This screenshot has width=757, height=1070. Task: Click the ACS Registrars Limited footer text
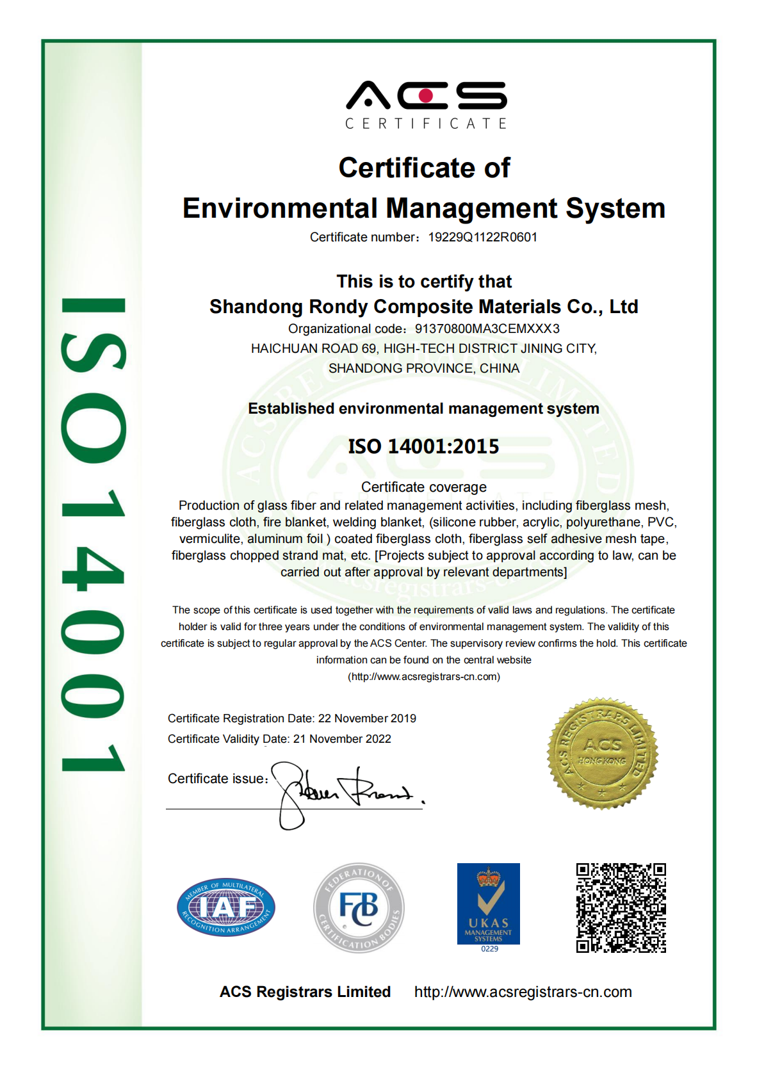tap(305, 992)
